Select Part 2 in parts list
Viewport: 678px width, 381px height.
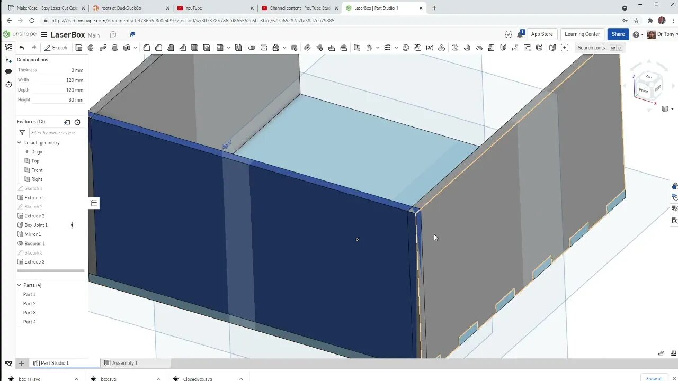coord(30,304)
